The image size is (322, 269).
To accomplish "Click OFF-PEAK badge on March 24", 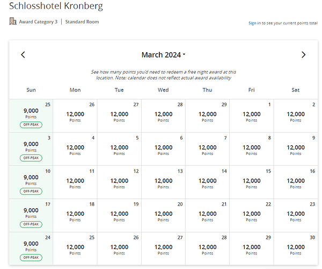I will coord(31,258).
